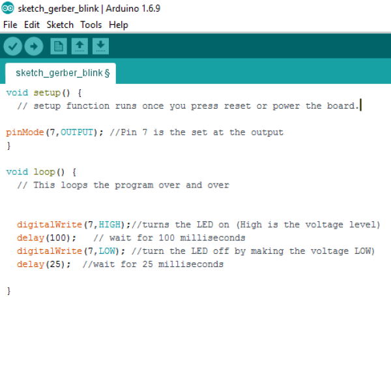Click the 'void setup() {' line
Screen dimensions: 391x375
point(44,93)
